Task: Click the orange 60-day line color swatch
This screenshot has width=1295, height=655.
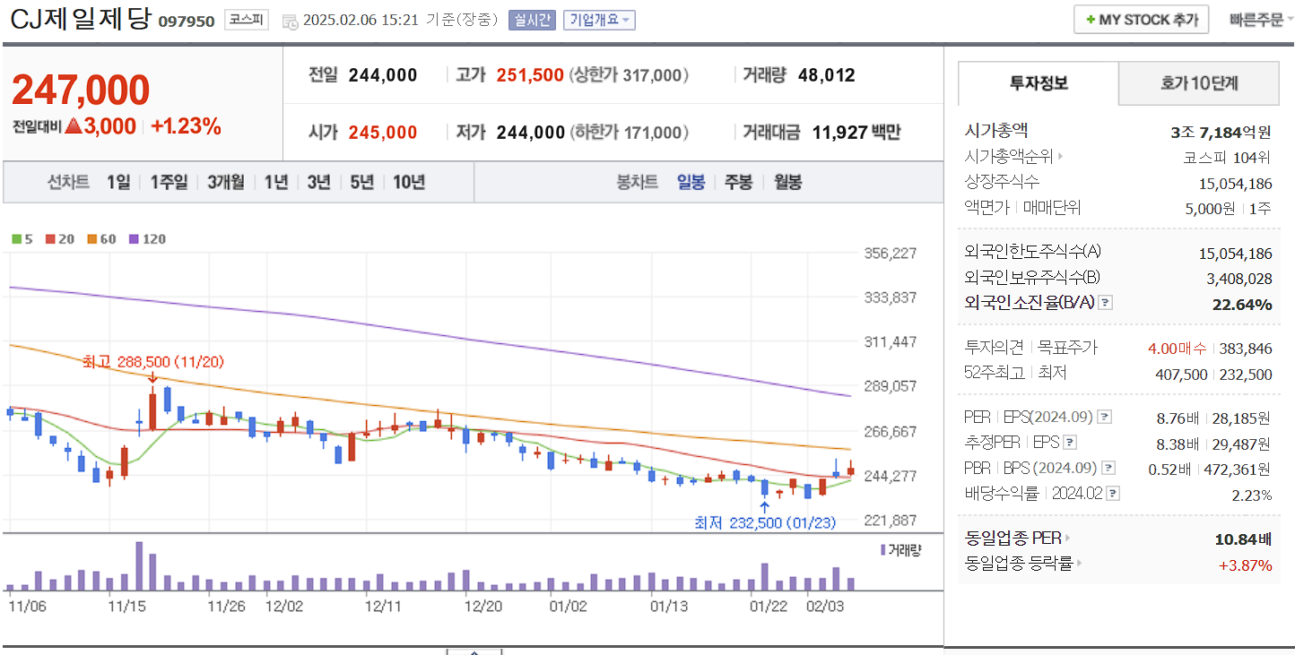Action: (x=91, y=239)
